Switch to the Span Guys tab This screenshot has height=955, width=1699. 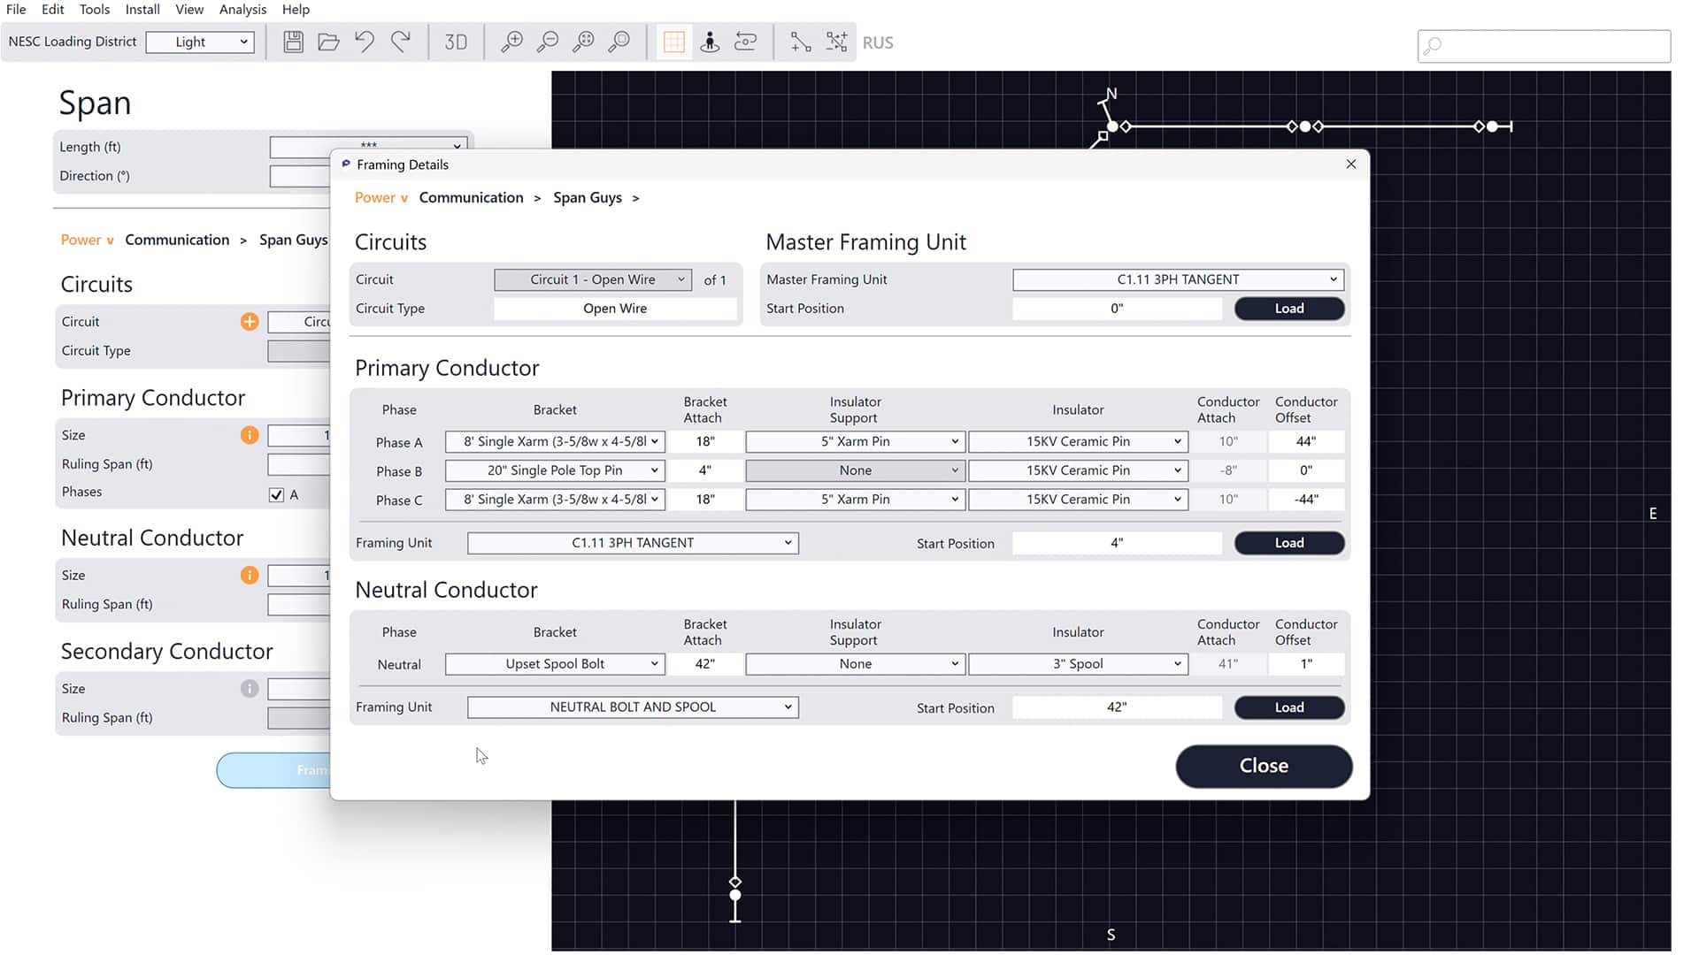point(587,197)
